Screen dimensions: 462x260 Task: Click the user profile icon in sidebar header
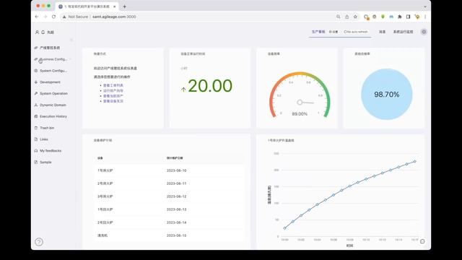click(37, 32)
